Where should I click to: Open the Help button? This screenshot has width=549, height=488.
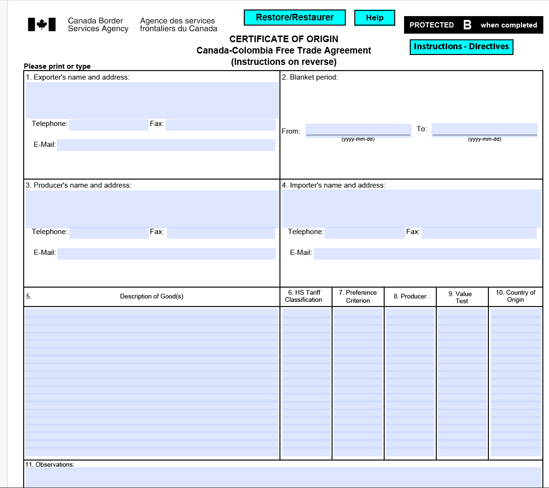click(x=375, y=18)
